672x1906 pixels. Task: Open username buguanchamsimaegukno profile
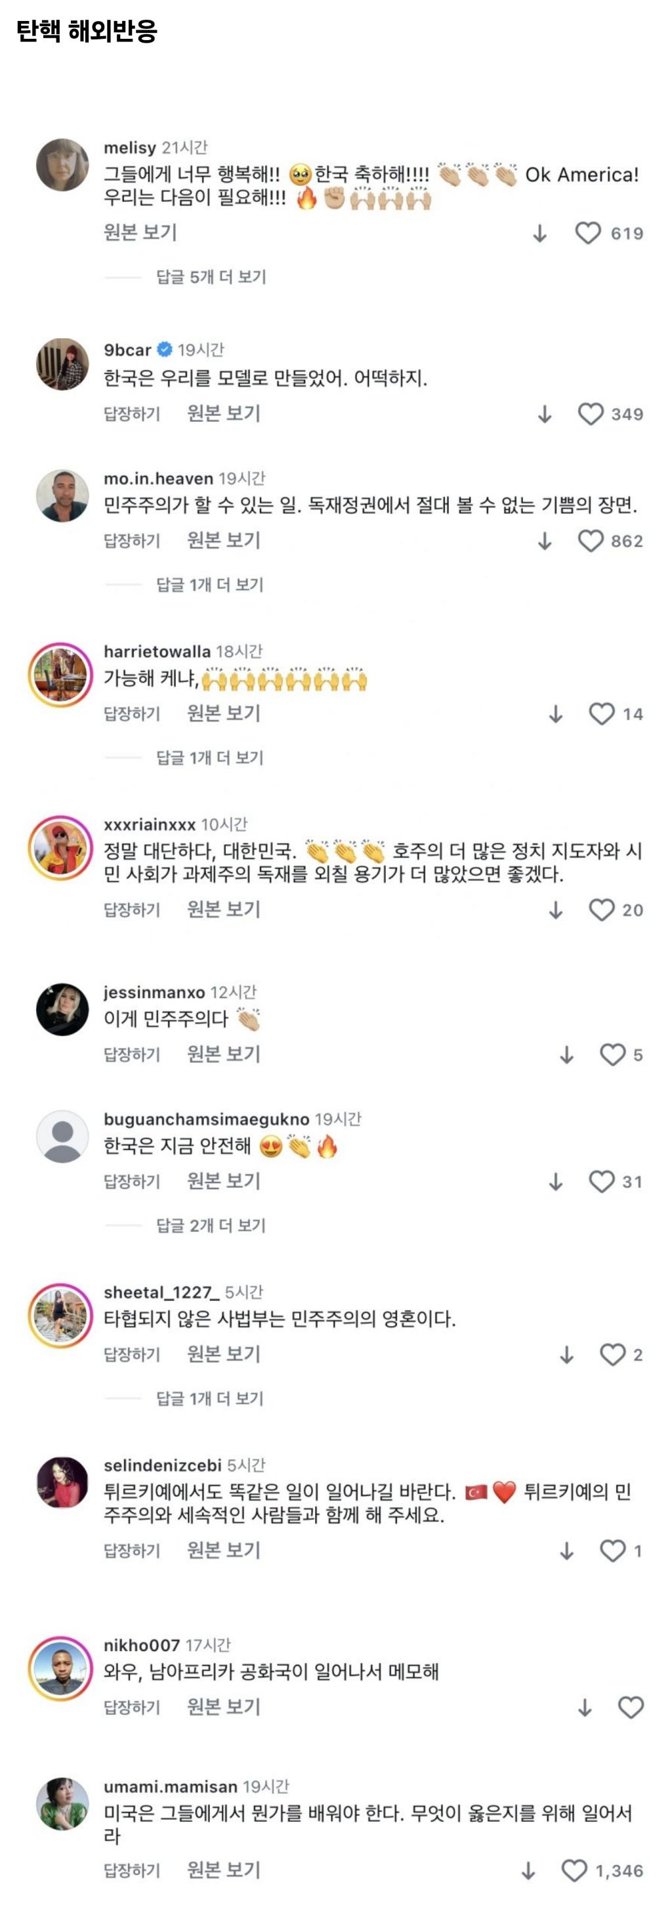(x=206, y=1119)
